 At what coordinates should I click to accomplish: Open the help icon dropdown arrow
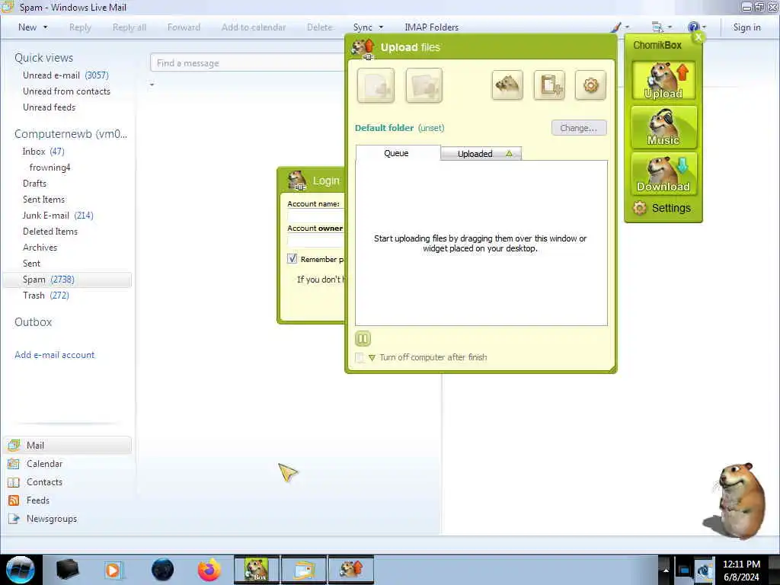(x=705, y=27)
